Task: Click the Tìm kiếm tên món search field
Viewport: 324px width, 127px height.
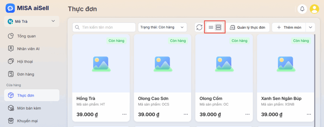Action: point(103,27)
